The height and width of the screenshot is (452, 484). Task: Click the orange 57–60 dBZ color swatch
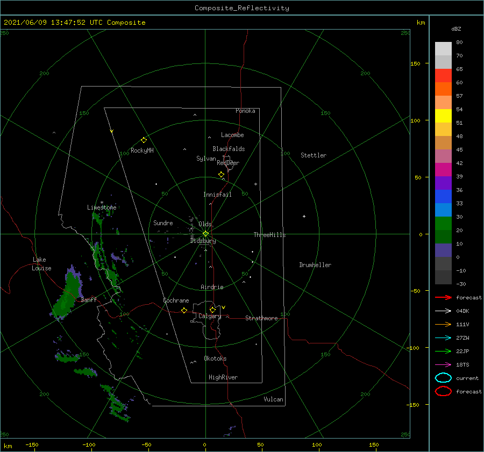pyautogui.click(x=443, y=89)
